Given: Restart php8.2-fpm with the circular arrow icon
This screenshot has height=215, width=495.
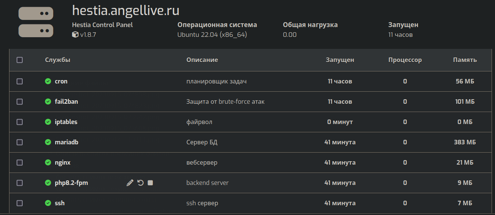Looking at the screenshot, I should [140, 183].
